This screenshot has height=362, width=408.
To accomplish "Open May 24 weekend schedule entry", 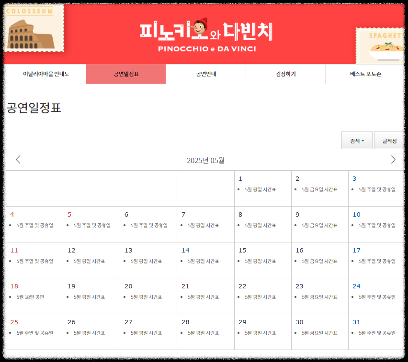I will pyautogui.click(x=377, y=297).
